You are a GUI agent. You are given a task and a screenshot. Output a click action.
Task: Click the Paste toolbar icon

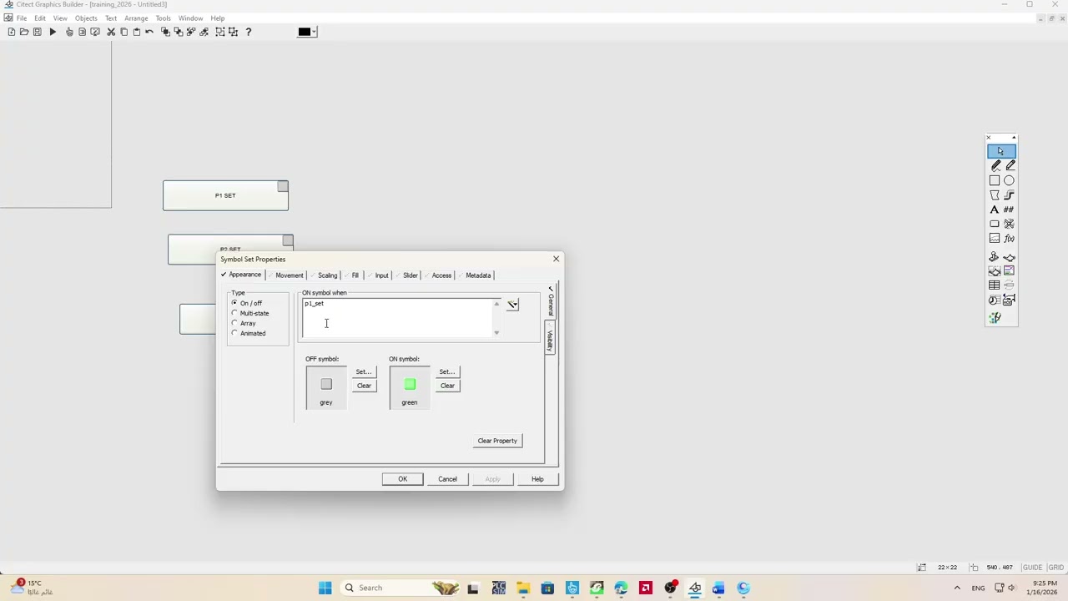[137, 32]
